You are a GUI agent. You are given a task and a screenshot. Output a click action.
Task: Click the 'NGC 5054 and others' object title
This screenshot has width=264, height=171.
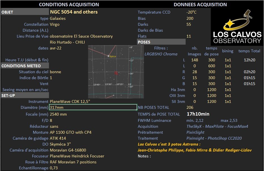pyautogui.click(x=74, y=12)
